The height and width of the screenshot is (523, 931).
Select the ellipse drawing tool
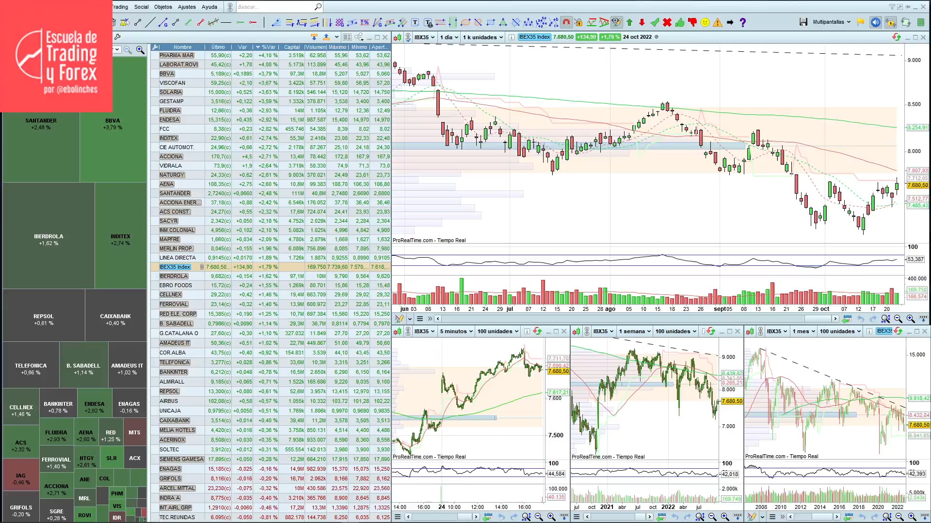point(465,22)
